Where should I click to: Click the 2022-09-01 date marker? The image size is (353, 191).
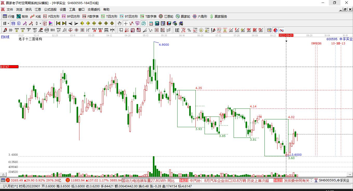click(x=286, y=35)
